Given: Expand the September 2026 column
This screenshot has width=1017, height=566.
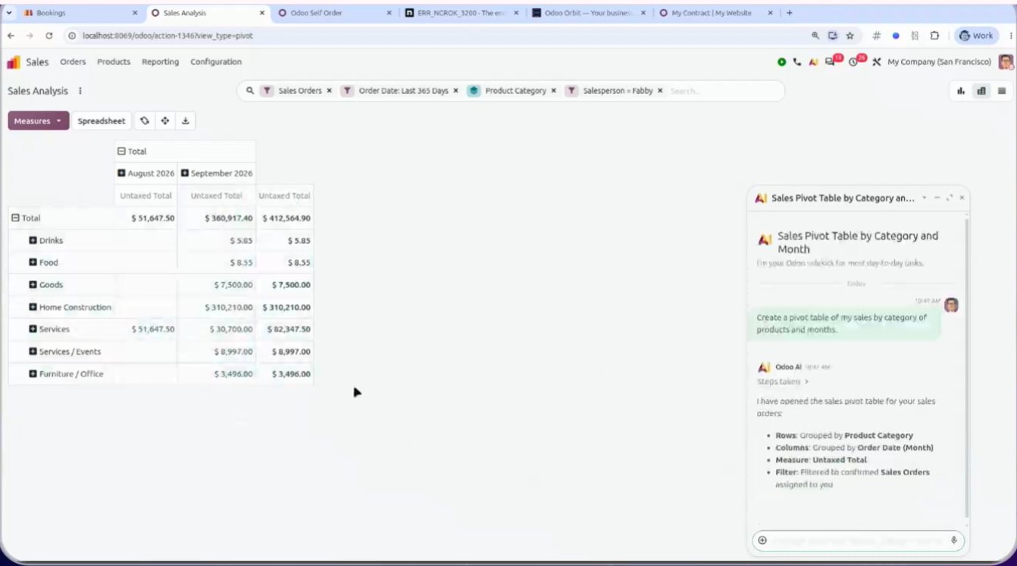Looking at the screenshot, I should pos(185,174).
